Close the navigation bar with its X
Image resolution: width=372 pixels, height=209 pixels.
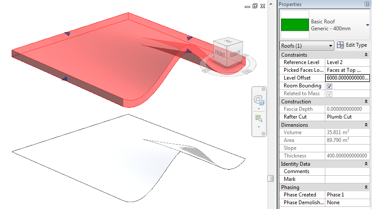(263, 89)
